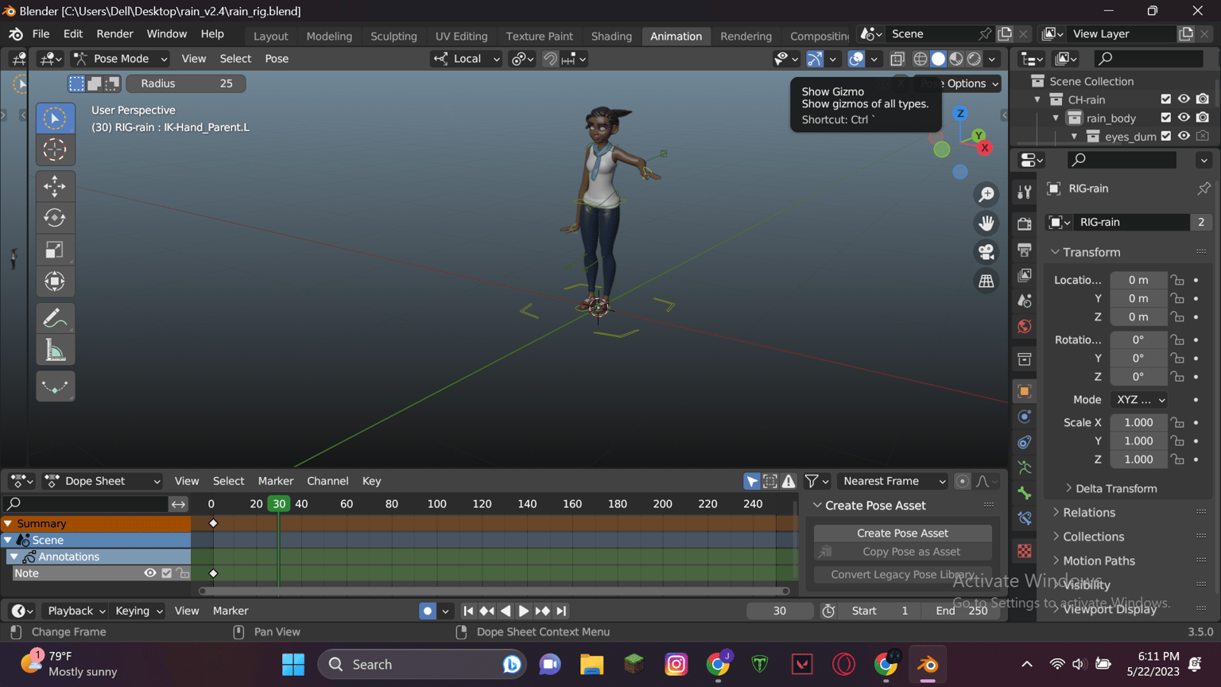
Task: Select the Rotate tool
Action: (x=55, y=218)
